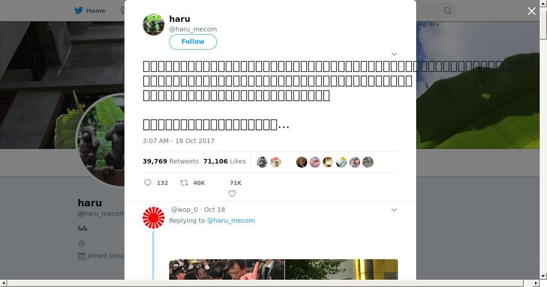Click the retweet arrows icon
The image size is (547, 287).
click(184, 183)
